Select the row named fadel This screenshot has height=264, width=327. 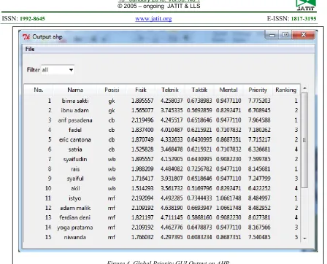point(162,130)
